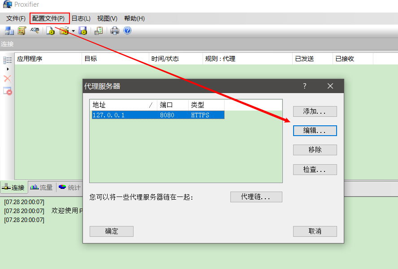Click the 检查... button
The height and width of the screenshot is (269, 398).
coord(315,170)
